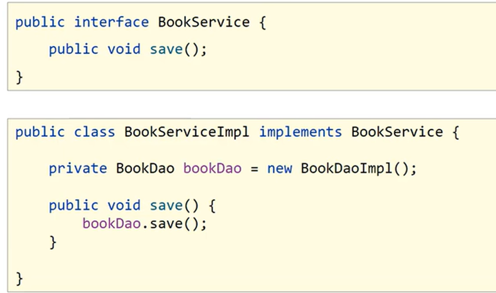Click the opening brace after the interface name
The height and width of the screenshot is (293, 496).
[262, 23]
